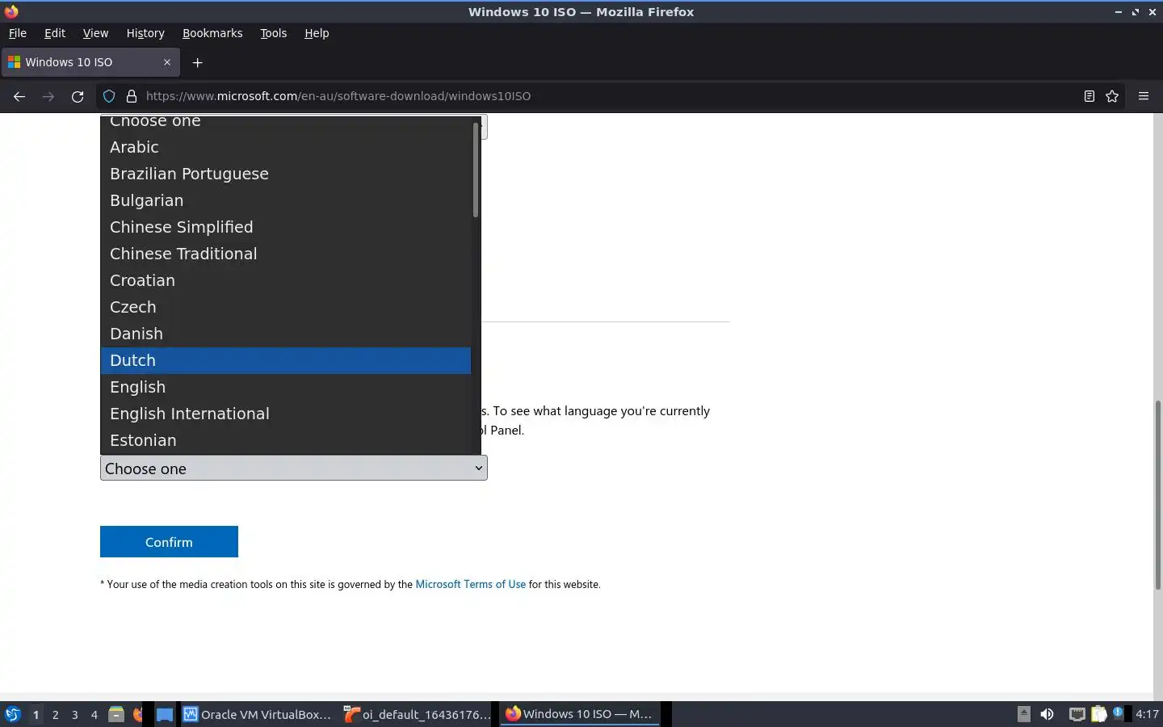1163x727 pixels.
Task: Switch to Oracle VM VirtualBox window
Action: (x=257, y=714)
